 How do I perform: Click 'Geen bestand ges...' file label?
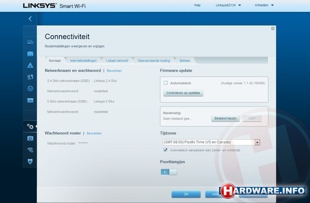click(x=177, y=119)
